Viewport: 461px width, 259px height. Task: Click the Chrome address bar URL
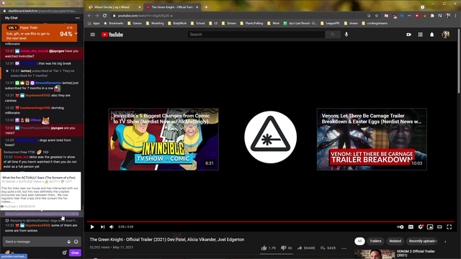pos(146,16)
